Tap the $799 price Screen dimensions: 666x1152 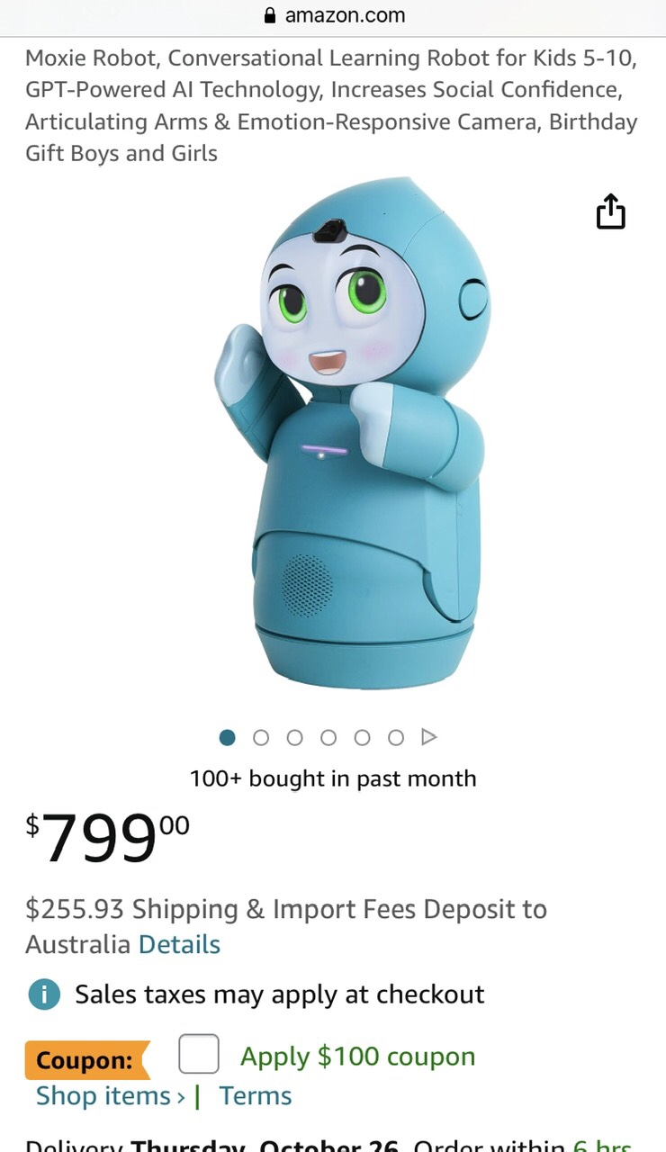(108, 837)
